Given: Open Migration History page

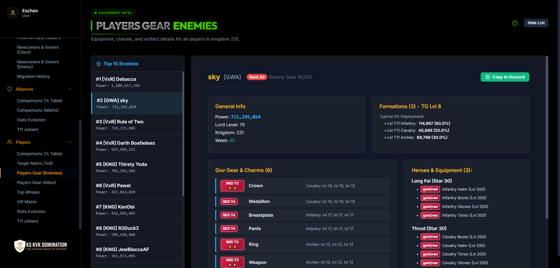Looking at the screenshot, I should [34, 77].
